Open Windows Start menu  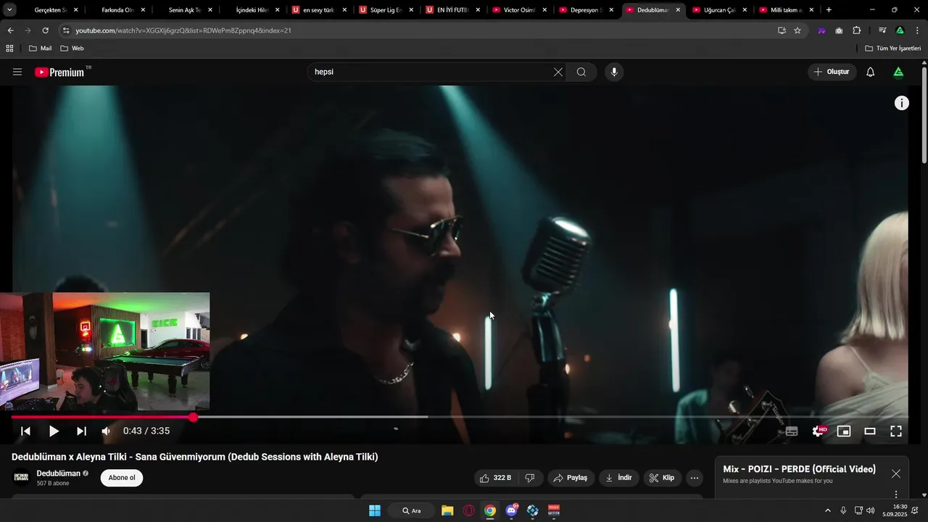pyautogui.click(x=375, y=510)
